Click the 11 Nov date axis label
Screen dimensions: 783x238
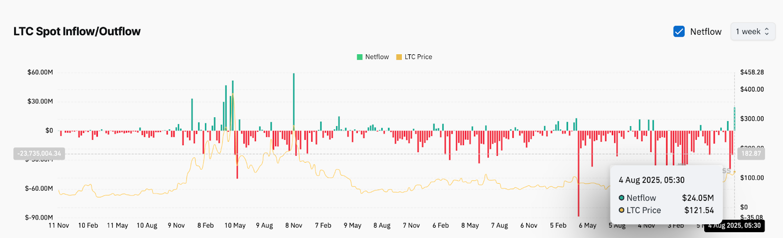click(x=59, y=225)
